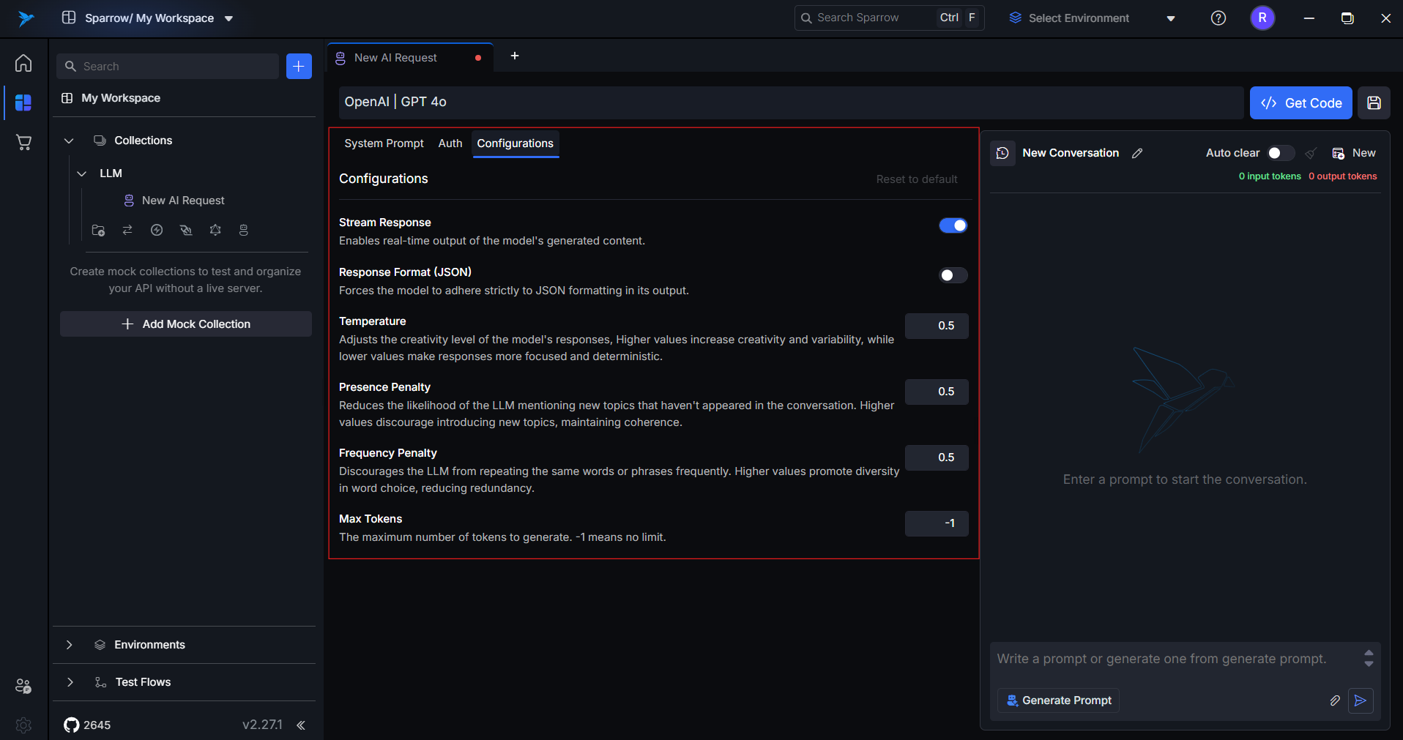1403x740 pixels.
Task: Focus the Search Sparrow top bar field
Action: point(889,18)
